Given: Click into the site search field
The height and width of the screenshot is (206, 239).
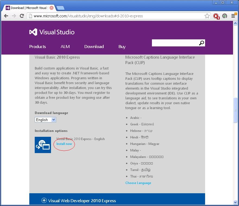Looking at the screenshot, I should point(175,43).
